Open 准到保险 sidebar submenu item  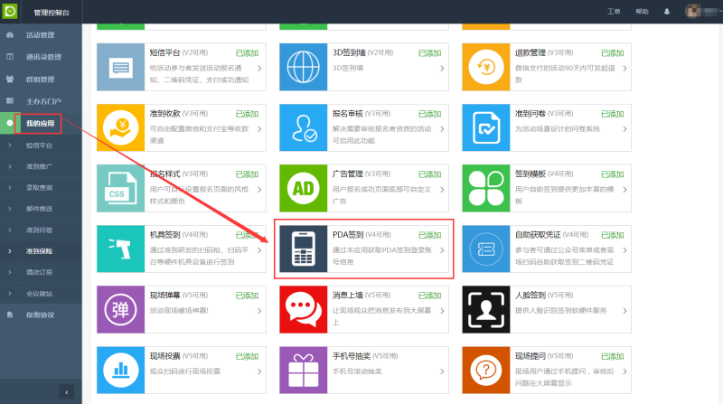[40, 250]
